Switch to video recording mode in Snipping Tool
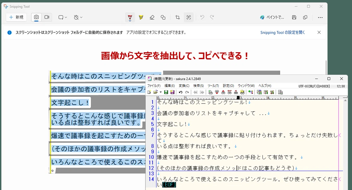This screenshot has height=190, width=352. pos(47,17)
